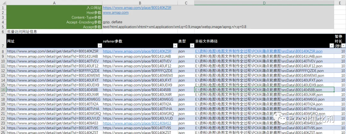
Task: Select the referer cell place/B00140WEMJ
Action: tap(140, 75)
